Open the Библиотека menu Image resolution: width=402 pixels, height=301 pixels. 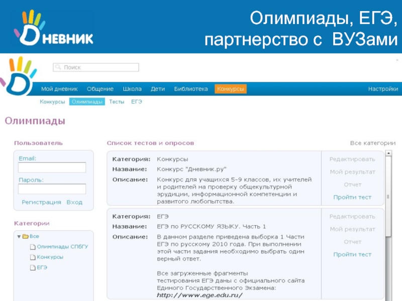pyautogui.click(x=191, y=89)
